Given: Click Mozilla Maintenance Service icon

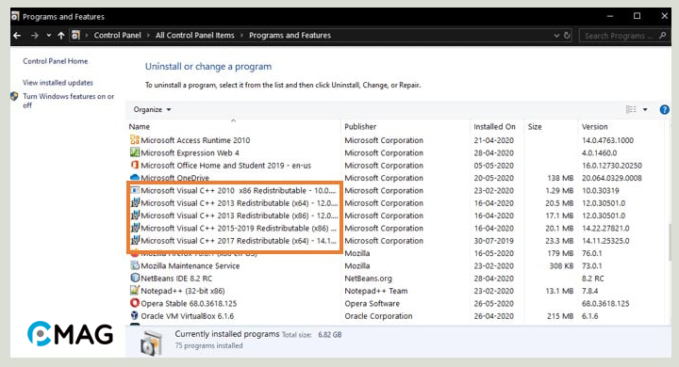Looking at the screenshot, I should 135,265.
